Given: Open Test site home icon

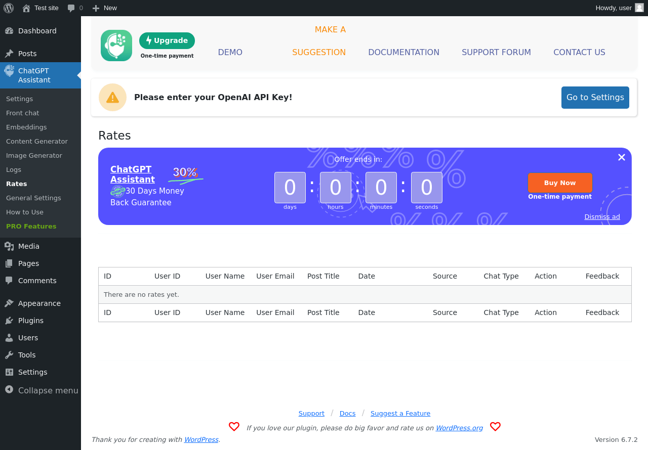Looking at the screenshot, I should 26,8.
